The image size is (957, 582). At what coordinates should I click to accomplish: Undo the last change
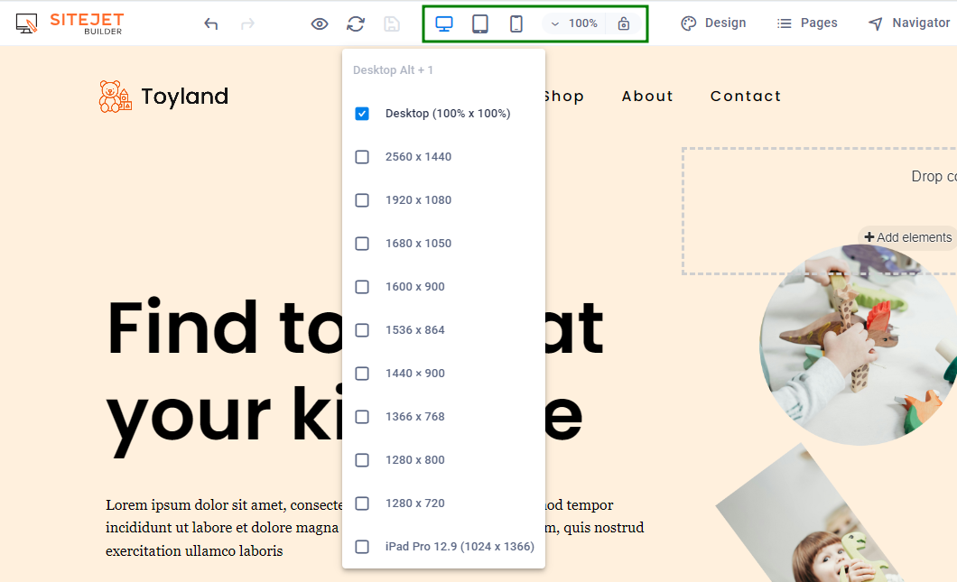point(211,23)
